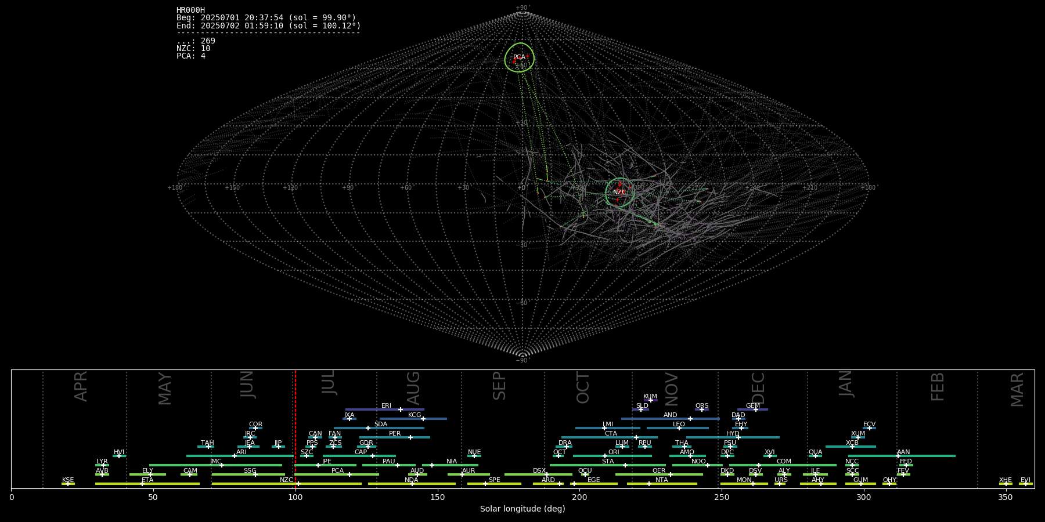The height and width of the screenshot is (522, 1045).
Task: Click the APR month label
Action: [x=81, y=386]
